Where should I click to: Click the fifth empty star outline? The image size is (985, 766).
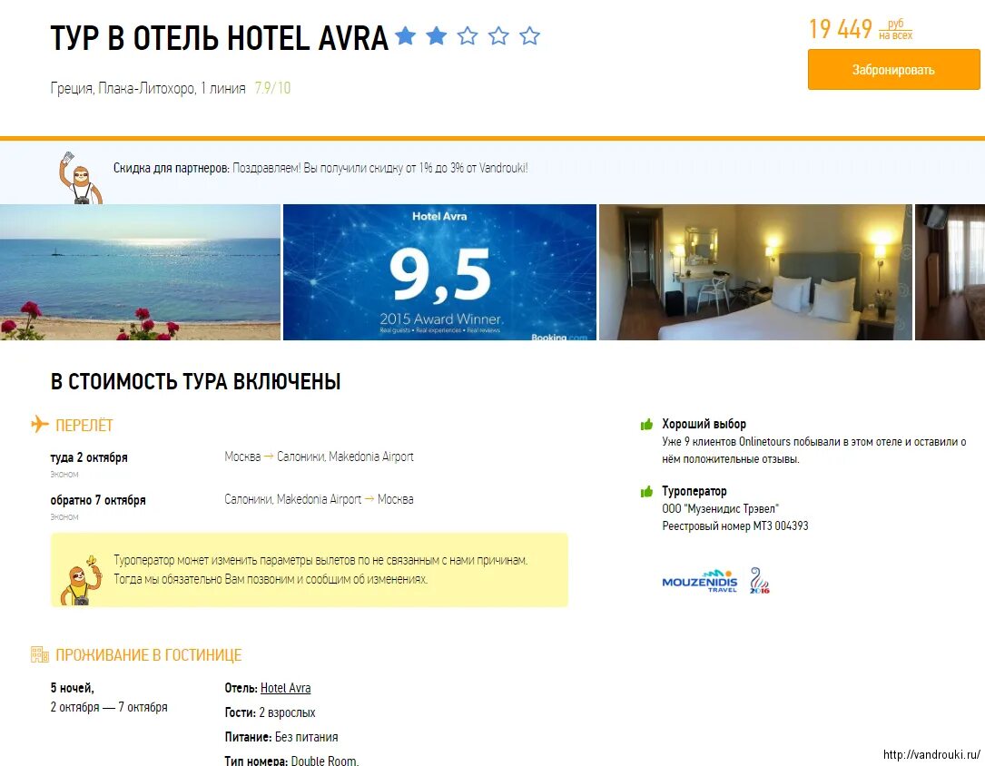(x=529, y=35)
